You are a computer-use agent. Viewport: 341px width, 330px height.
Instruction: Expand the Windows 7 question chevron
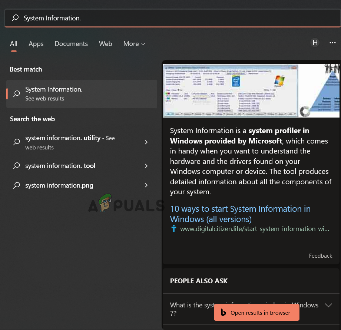pyautogui.click(x=328, y=305)
